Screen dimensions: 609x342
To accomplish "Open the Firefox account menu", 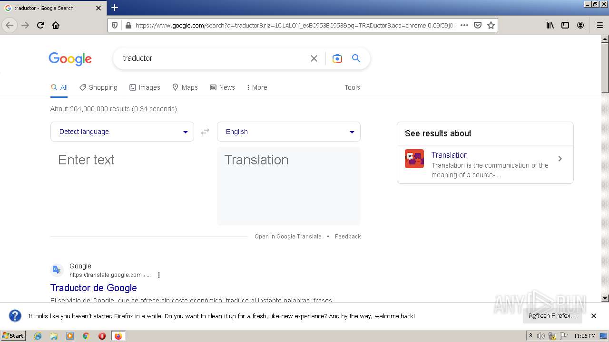I will pos(580,25).
